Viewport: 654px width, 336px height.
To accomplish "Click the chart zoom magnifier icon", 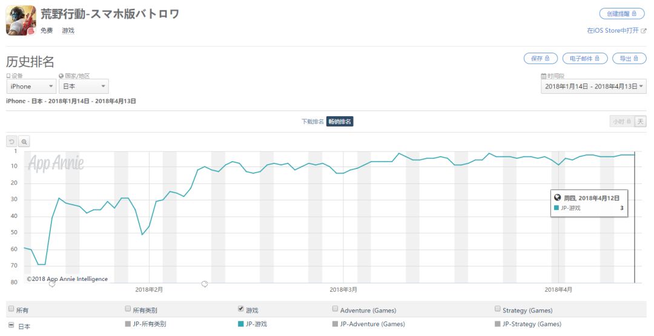I will click(24, 141).
